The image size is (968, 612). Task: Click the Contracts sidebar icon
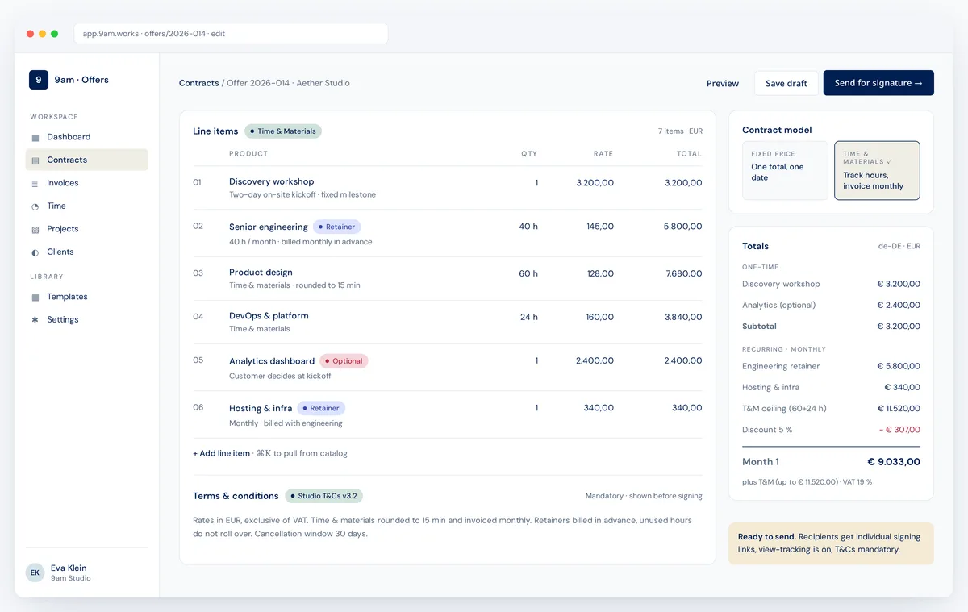coord(35,160)
